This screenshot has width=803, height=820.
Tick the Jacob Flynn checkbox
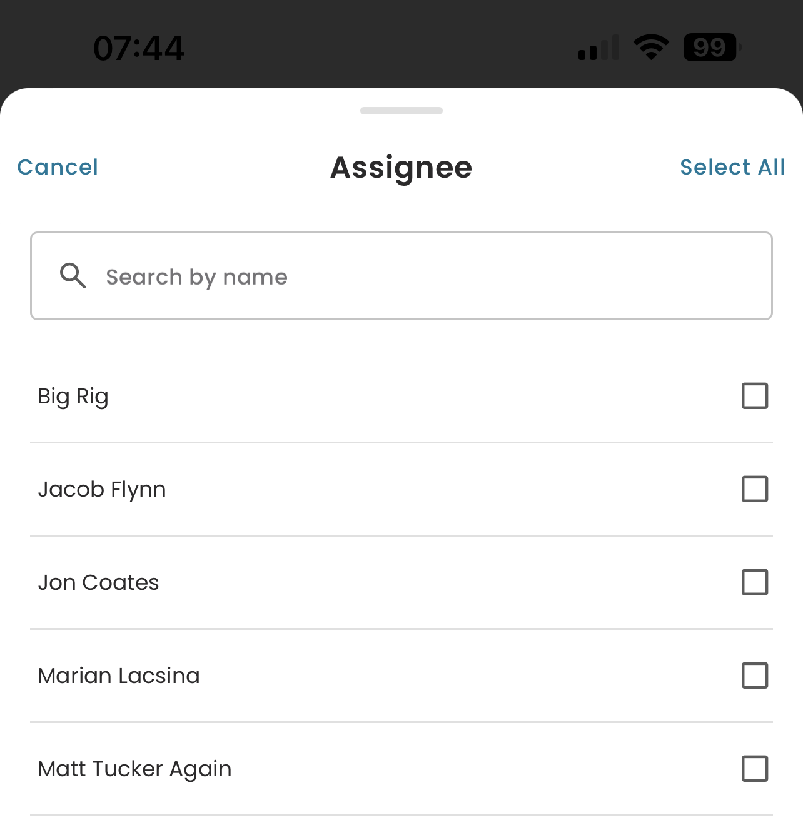coord(755,489)
